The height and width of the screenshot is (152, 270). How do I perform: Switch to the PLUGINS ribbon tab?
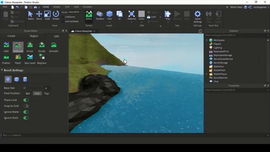(87, 7)
